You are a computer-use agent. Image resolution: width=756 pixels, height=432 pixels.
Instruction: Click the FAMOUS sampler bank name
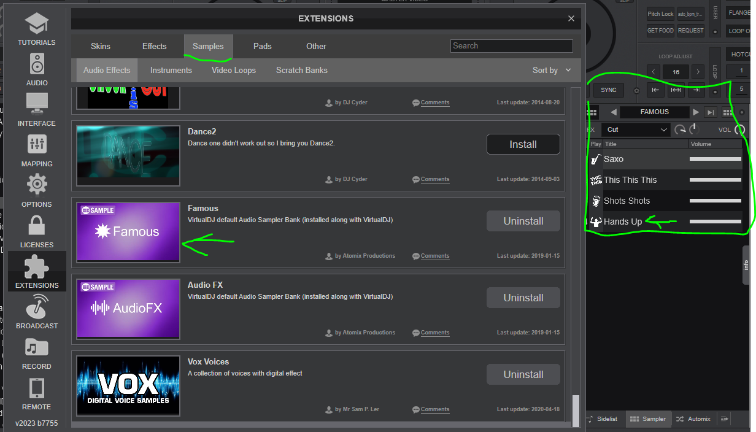[655, 112]
